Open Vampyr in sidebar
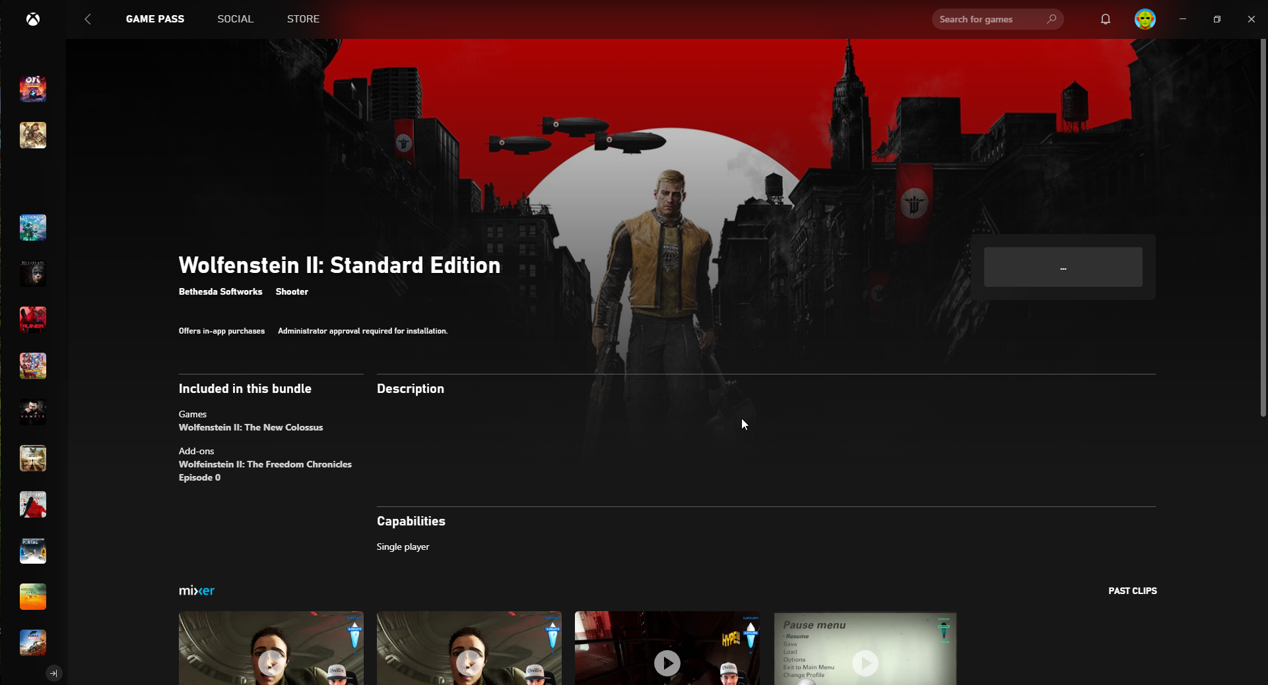This screenshot has height=685, width=1268. (x=33, y=412)
